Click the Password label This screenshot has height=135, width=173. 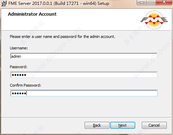[18, 67]
